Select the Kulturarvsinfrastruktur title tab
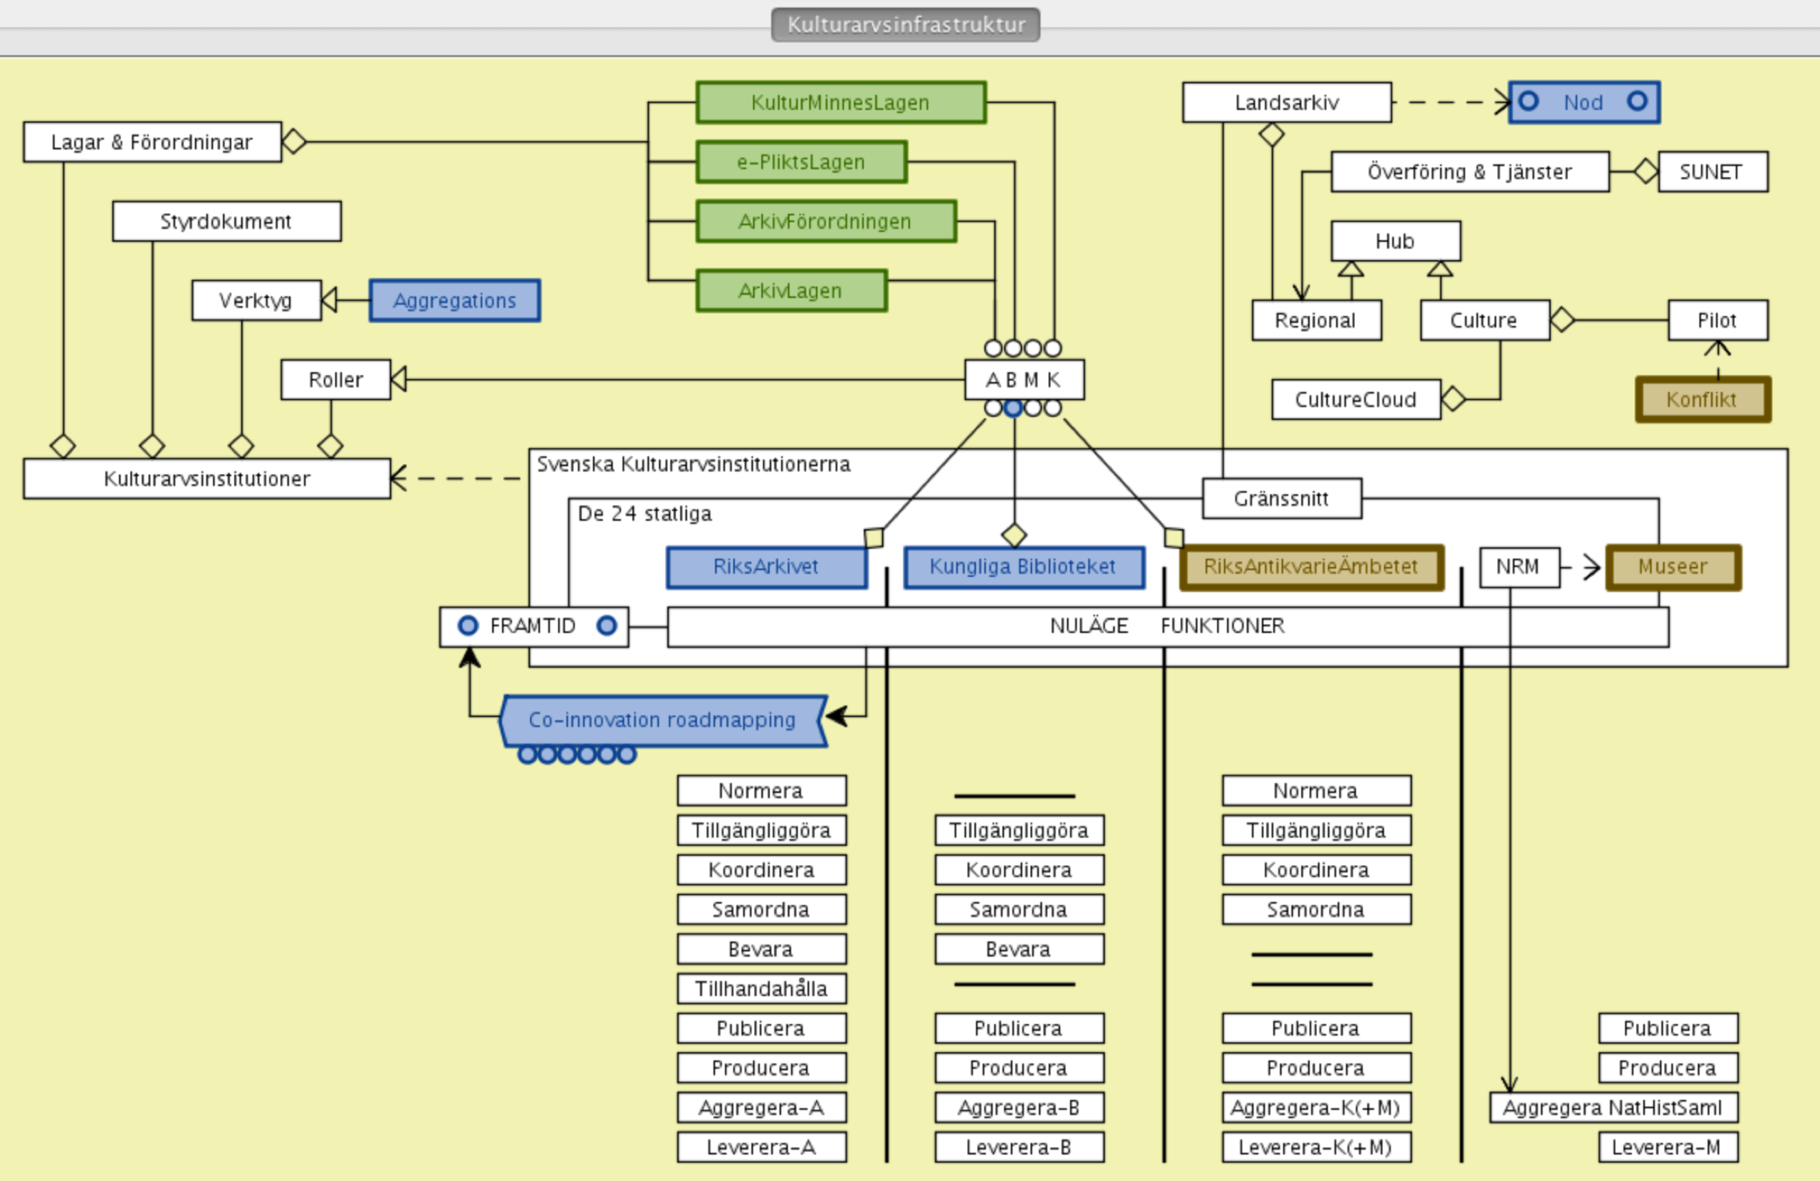Viewport: 1820px width, 1181px height. [x=905, y=24]
